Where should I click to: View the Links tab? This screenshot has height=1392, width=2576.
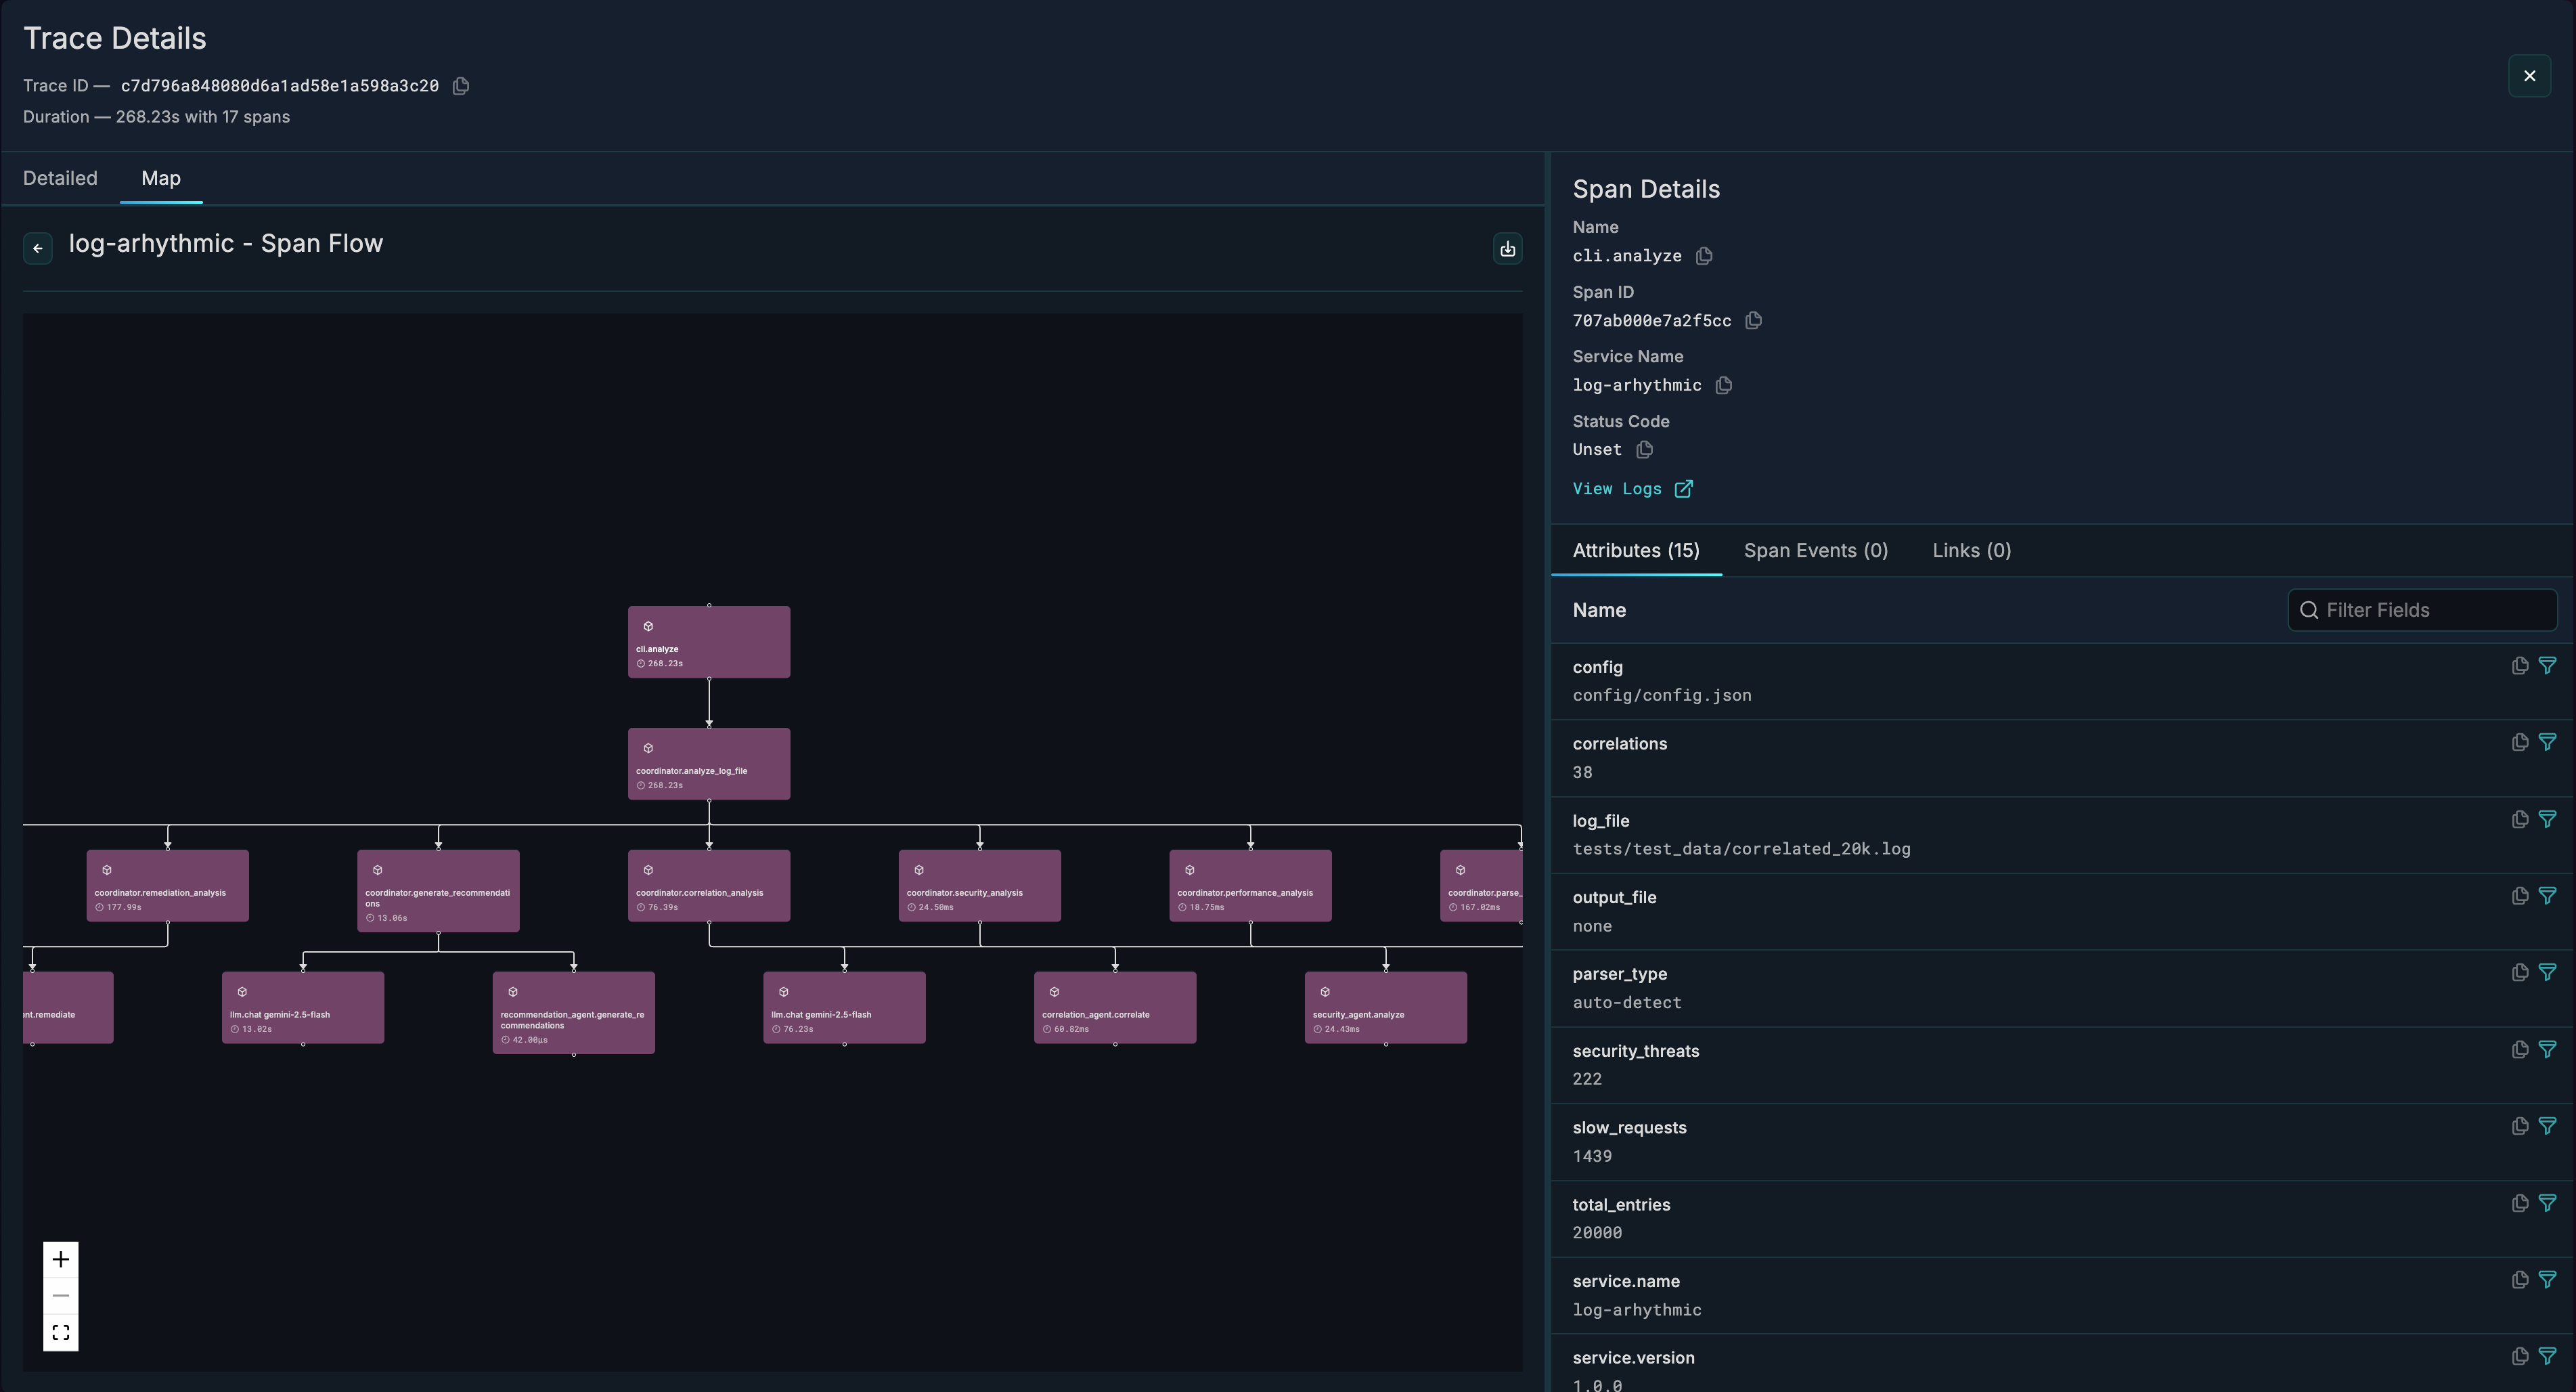[x=1970, y=550]
